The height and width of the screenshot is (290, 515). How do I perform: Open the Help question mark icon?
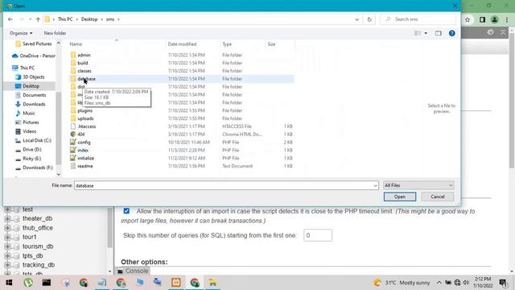click(452, 33)
